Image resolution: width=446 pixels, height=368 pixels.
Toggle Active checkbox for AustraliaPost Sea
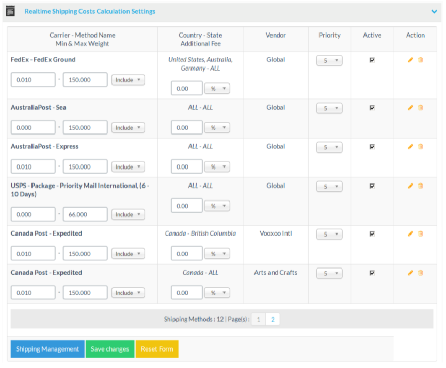372,108
